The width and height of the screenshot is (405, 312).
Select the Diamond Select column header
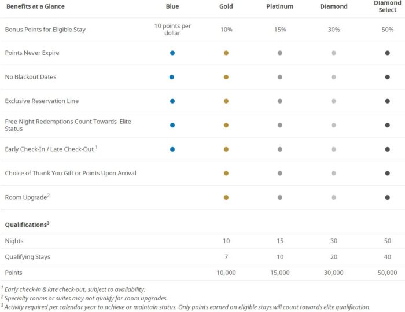pos(387,6)
